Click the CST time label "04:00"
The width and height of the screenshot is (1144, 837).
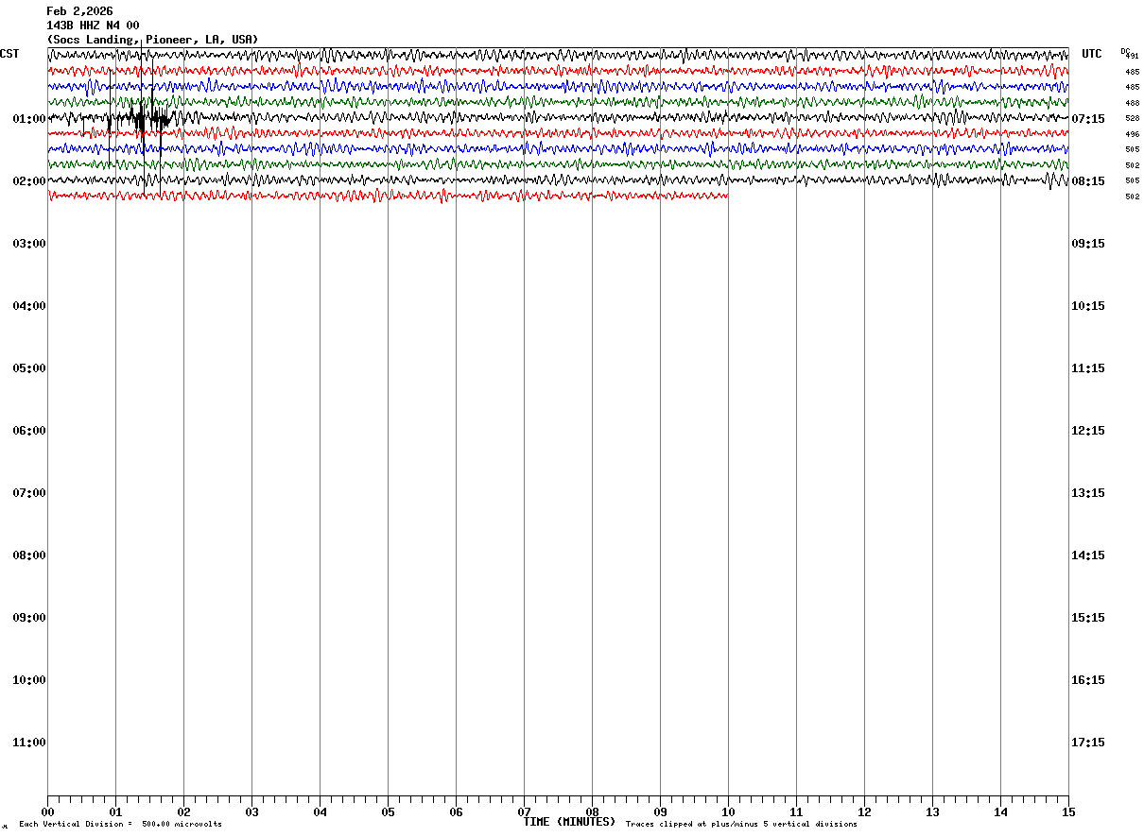click(x=29, y=306)
